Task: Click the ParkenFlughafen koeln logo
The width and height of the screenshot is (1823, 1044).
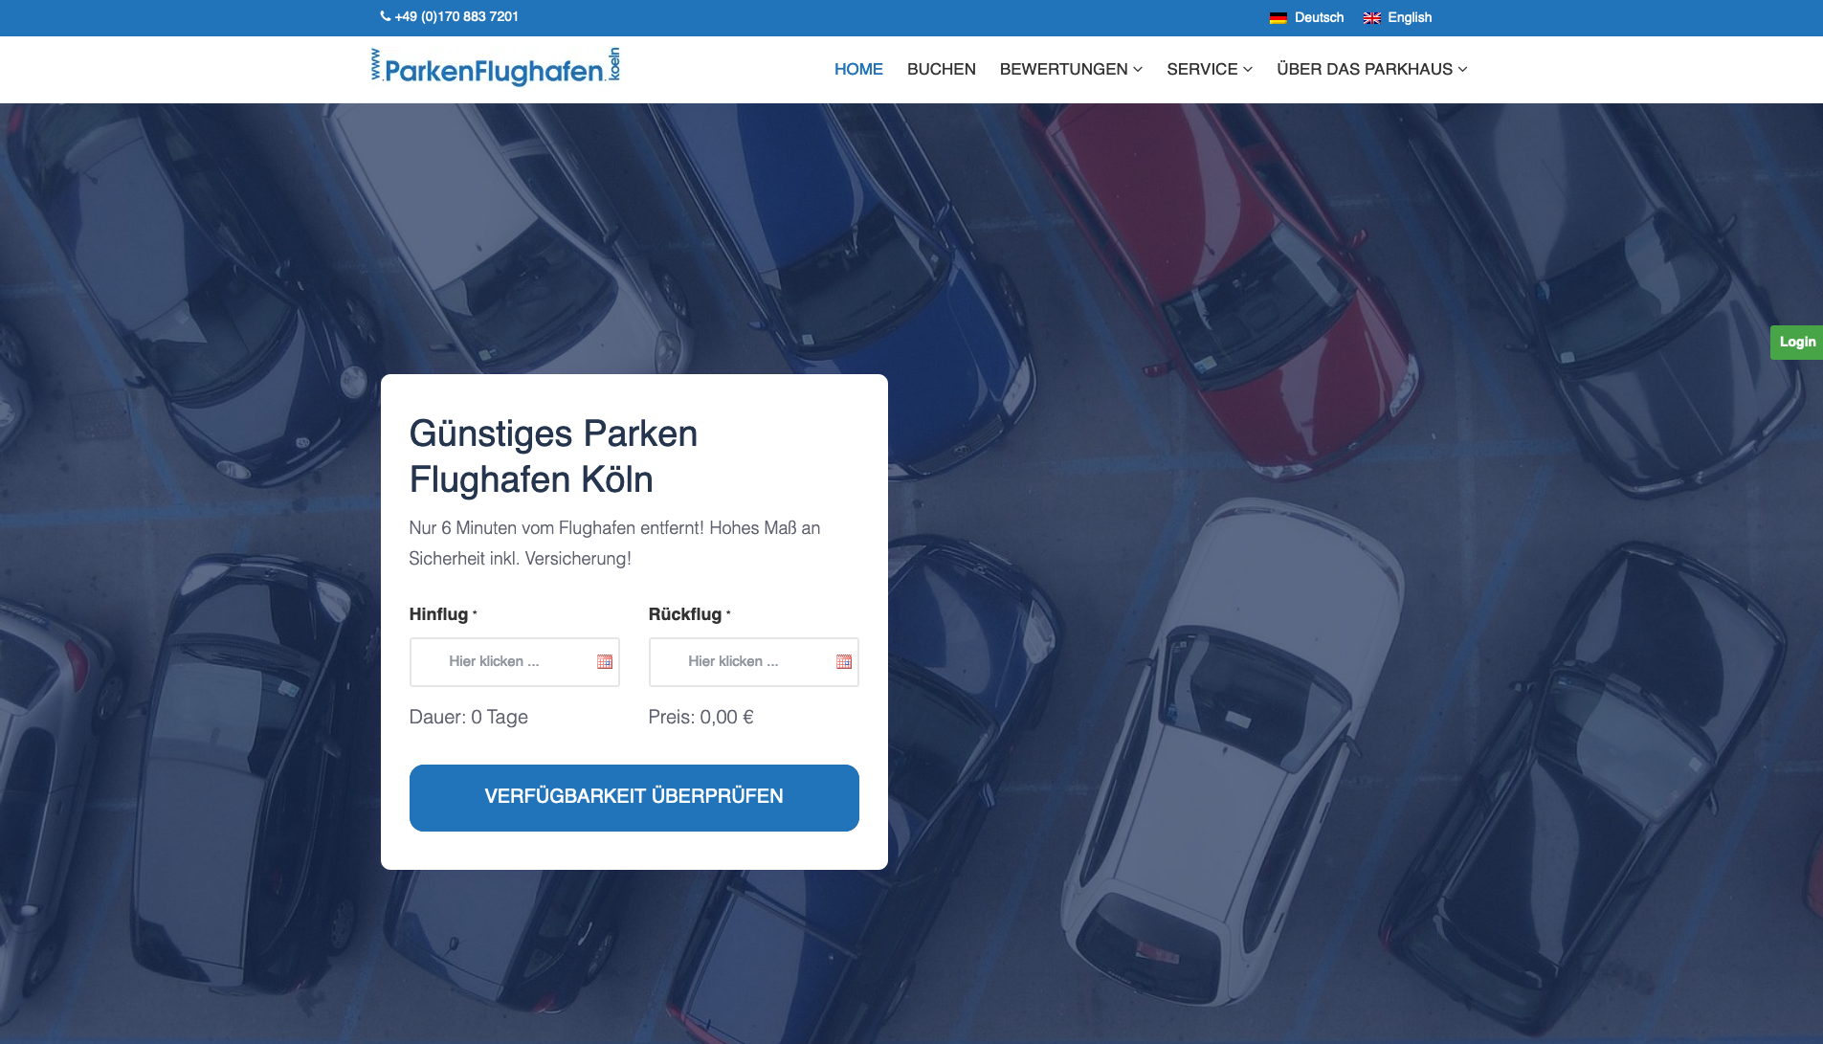Action: (496, 66)
